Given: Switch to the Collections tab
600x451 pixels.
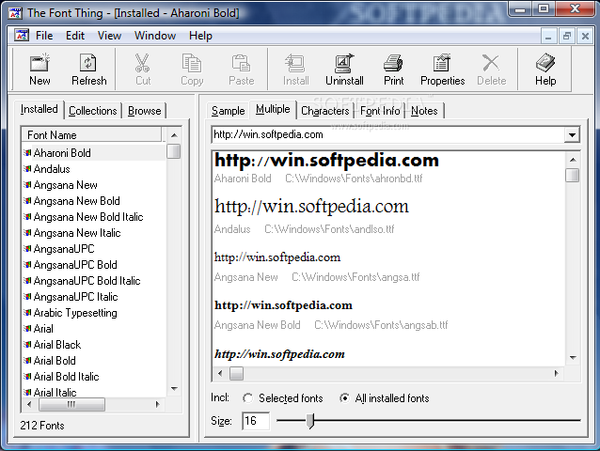Looking at the screenshot, I should tap(92, 111).
